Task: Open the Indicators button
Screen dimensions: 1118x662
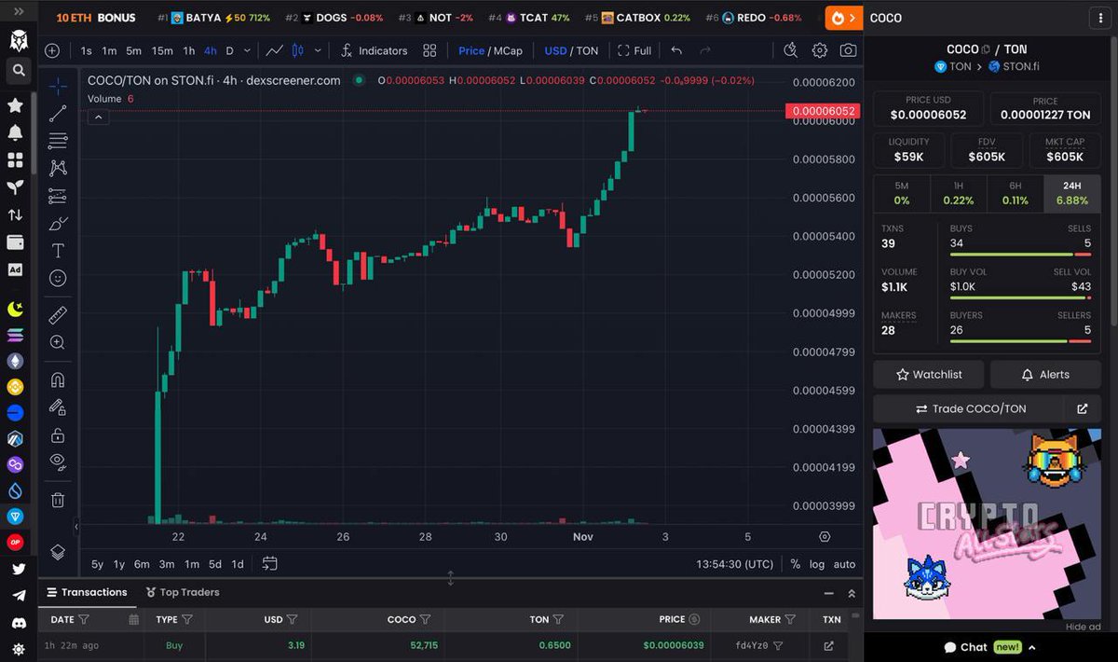Action: (374, 50)
